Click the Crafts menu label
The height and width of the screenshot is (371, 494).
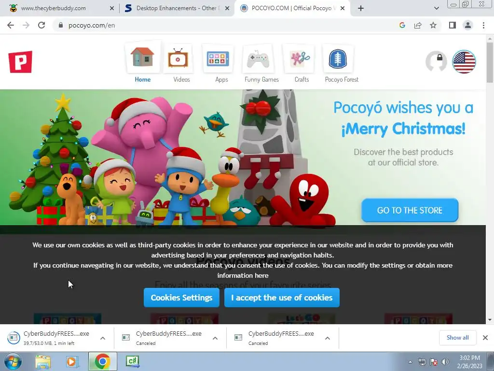302,80
